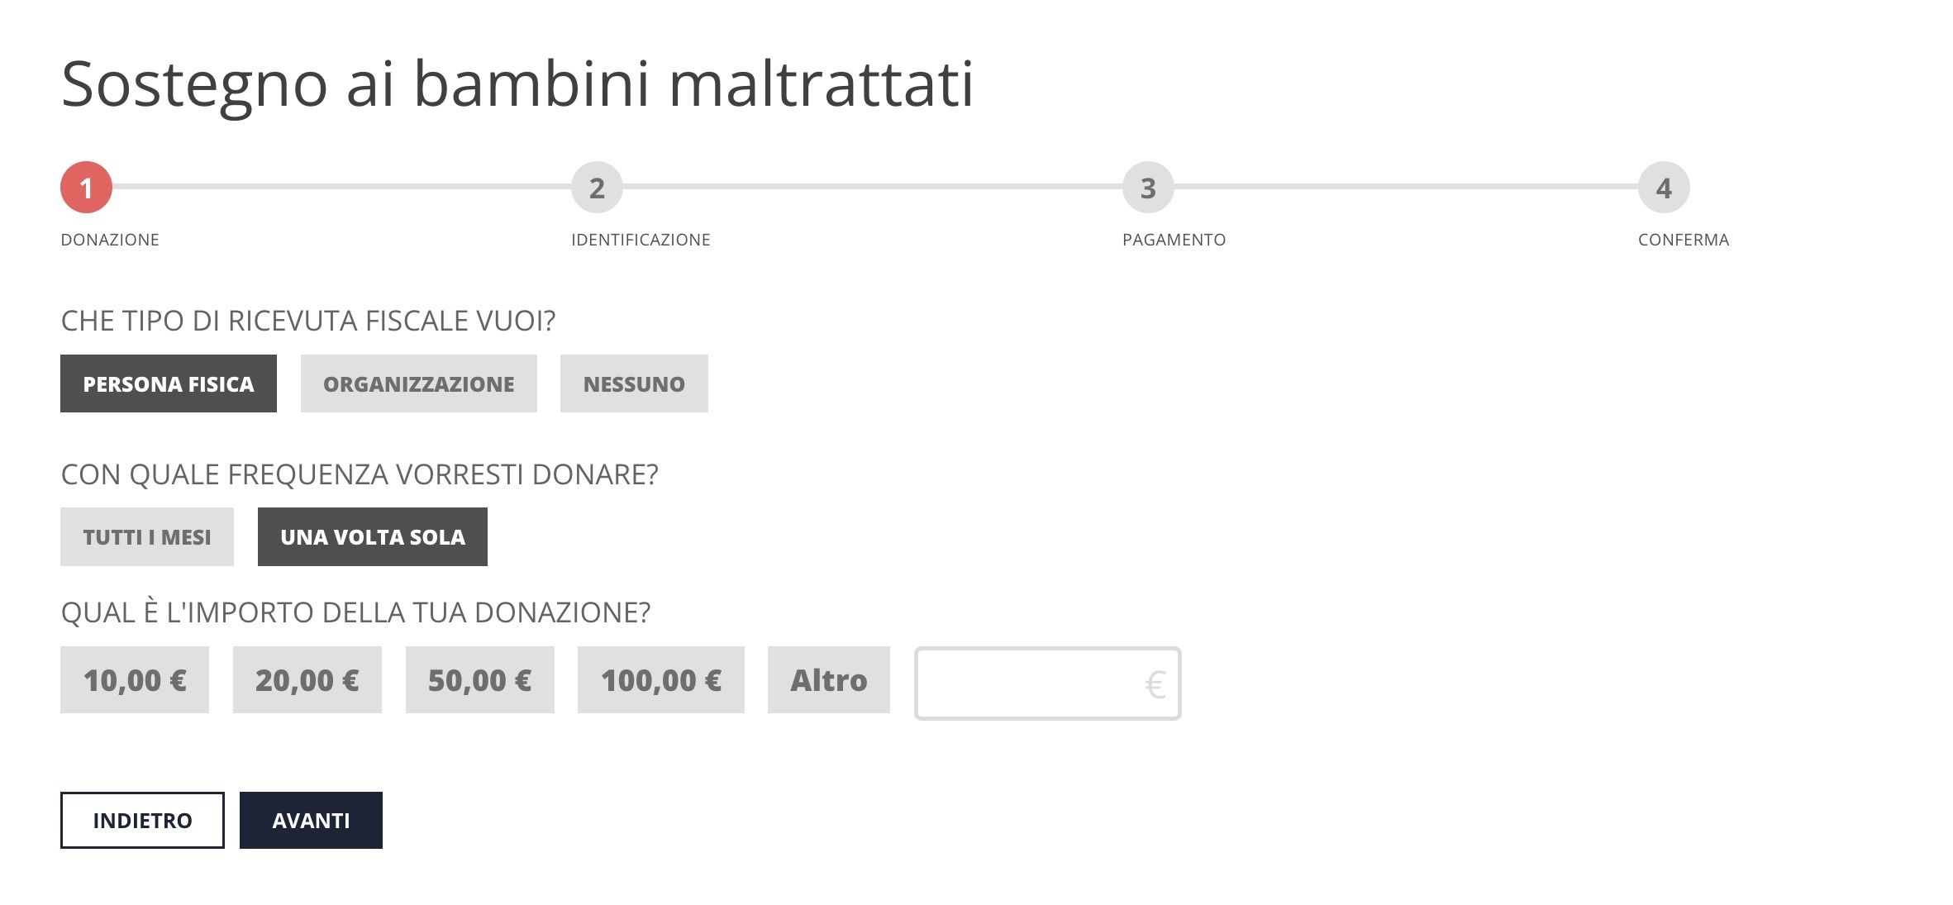Image resolution: width=1953 pixels, height=905 pixels.
Task: Pick the 100,00 € donation amount
Action: tap(660, 679)
